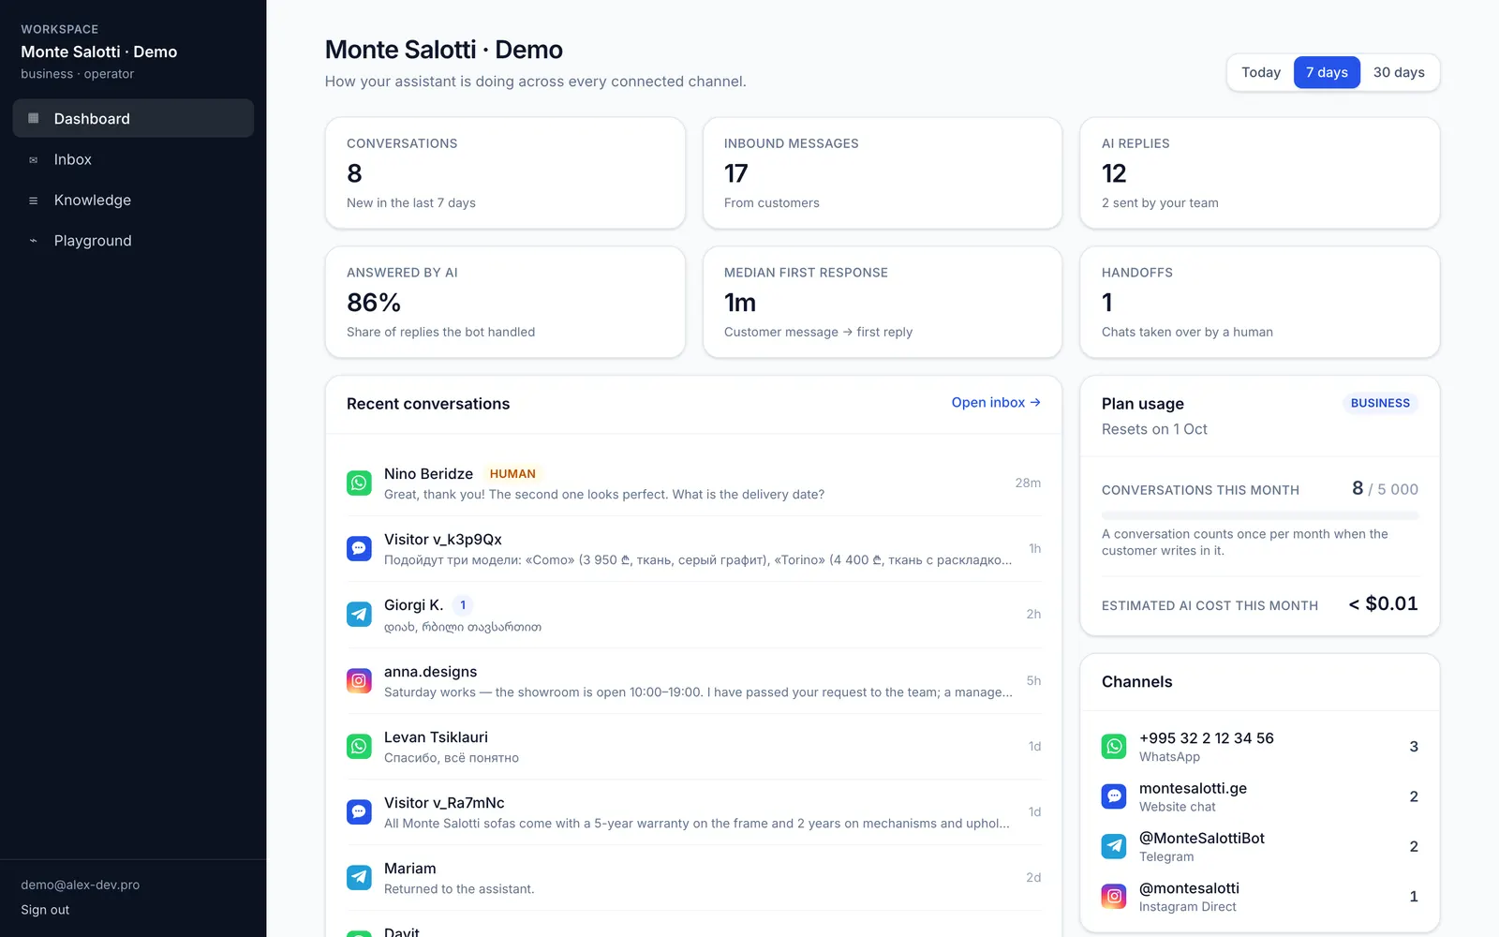The image size is (1499, 937).
Task: Click the @montesalotti Instagram Direct row
Action: point(1260,897)
